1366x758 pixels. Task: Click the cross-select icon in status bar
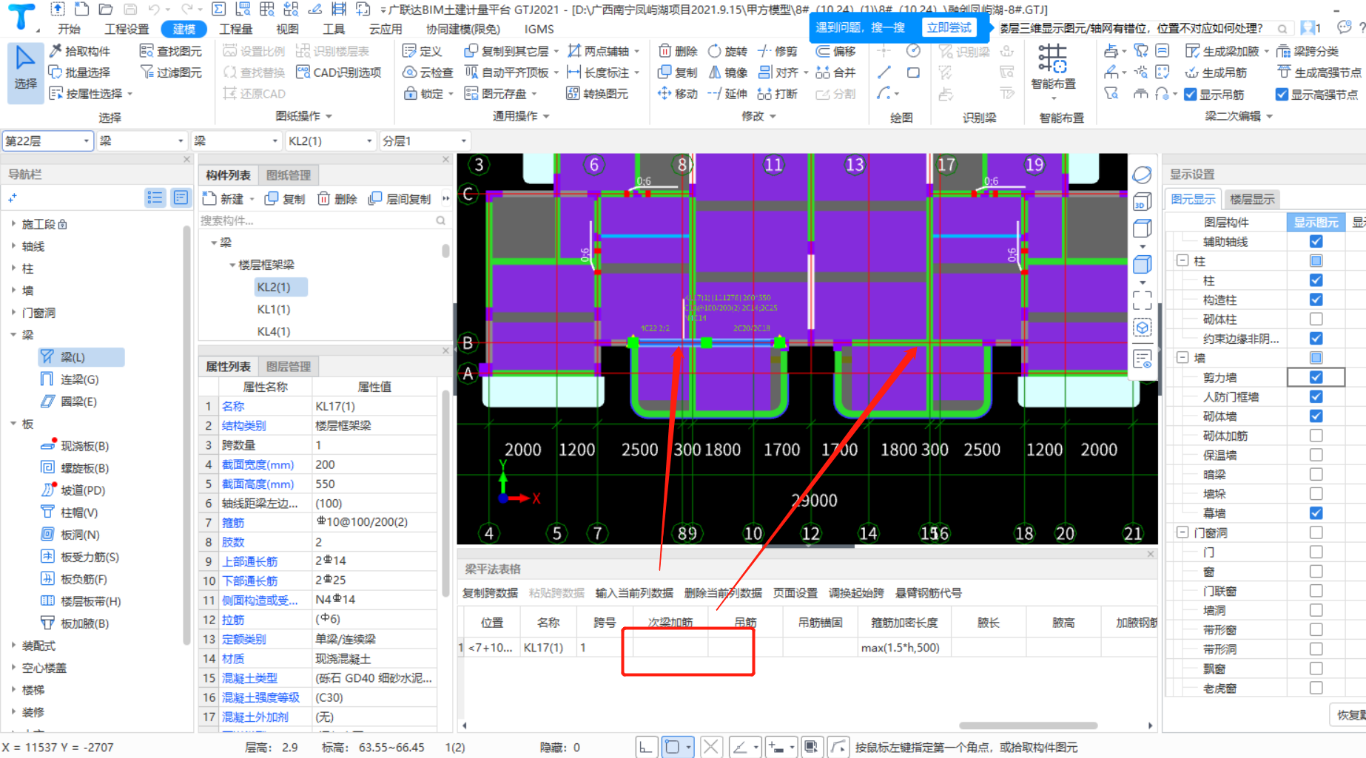[x=710, y=747]
